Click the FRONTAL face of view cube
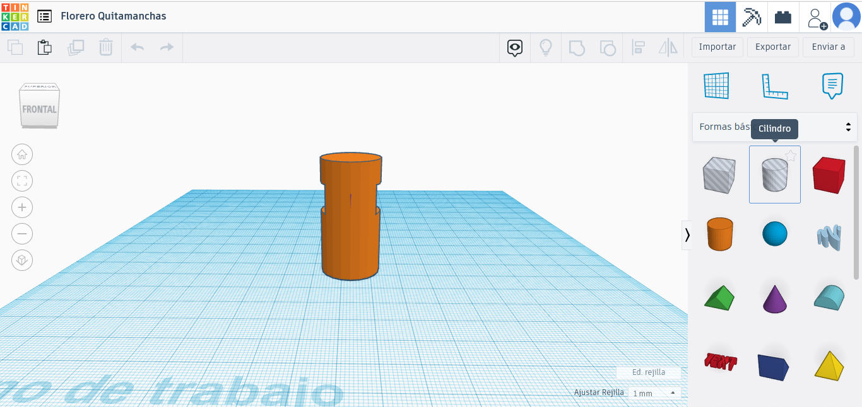Image resolution: width=862 pixels, height=407 pixels. pyautogui.click(x=39, y=109)
